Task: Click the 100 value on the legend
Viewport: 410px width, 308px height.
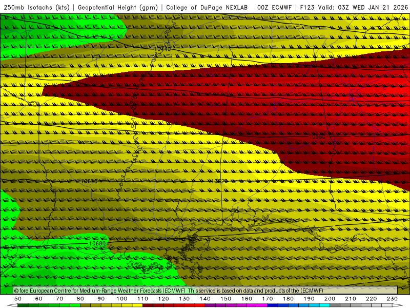Action: click(122, 299)
